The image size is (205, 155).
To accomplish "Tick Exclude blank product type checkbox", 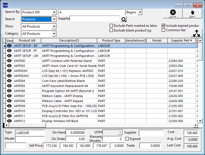I will point(111,30).
